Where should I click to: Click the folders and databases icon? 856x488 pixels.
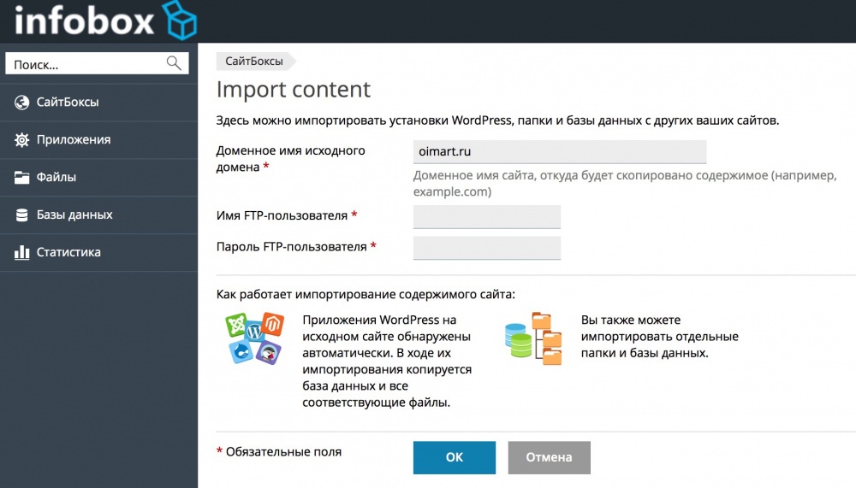[x=533, y=338]
